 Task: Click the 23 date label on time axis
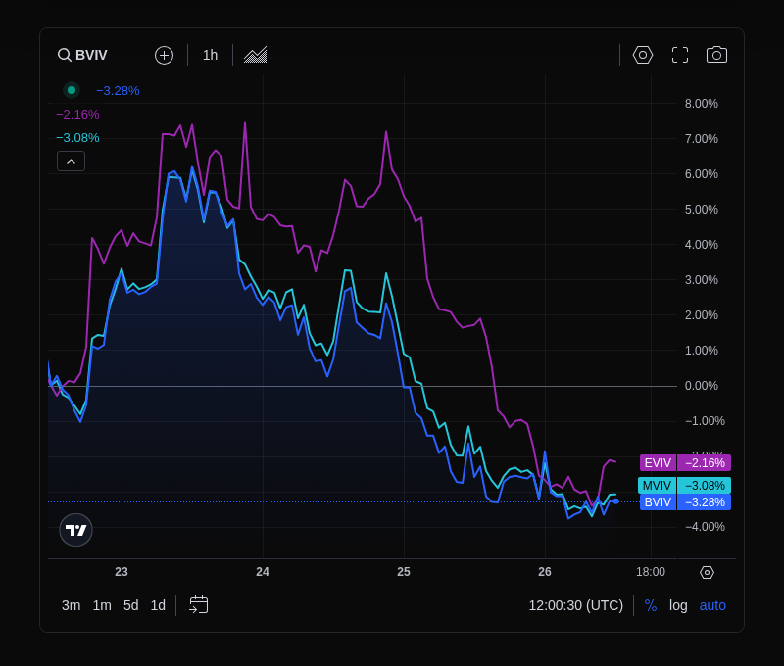coord(122,572)
